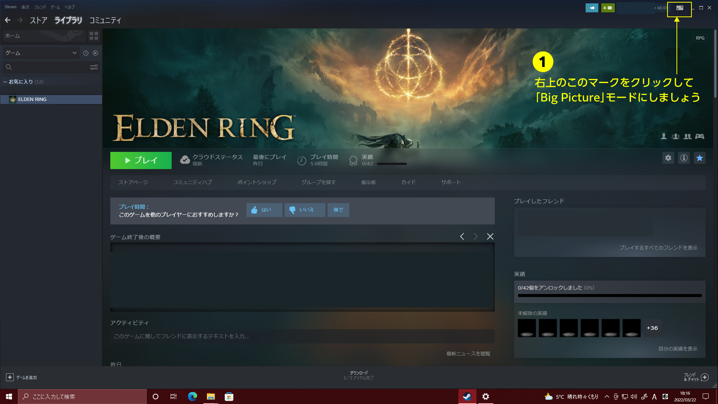Open Windows Start menu

tap(9, 397)
